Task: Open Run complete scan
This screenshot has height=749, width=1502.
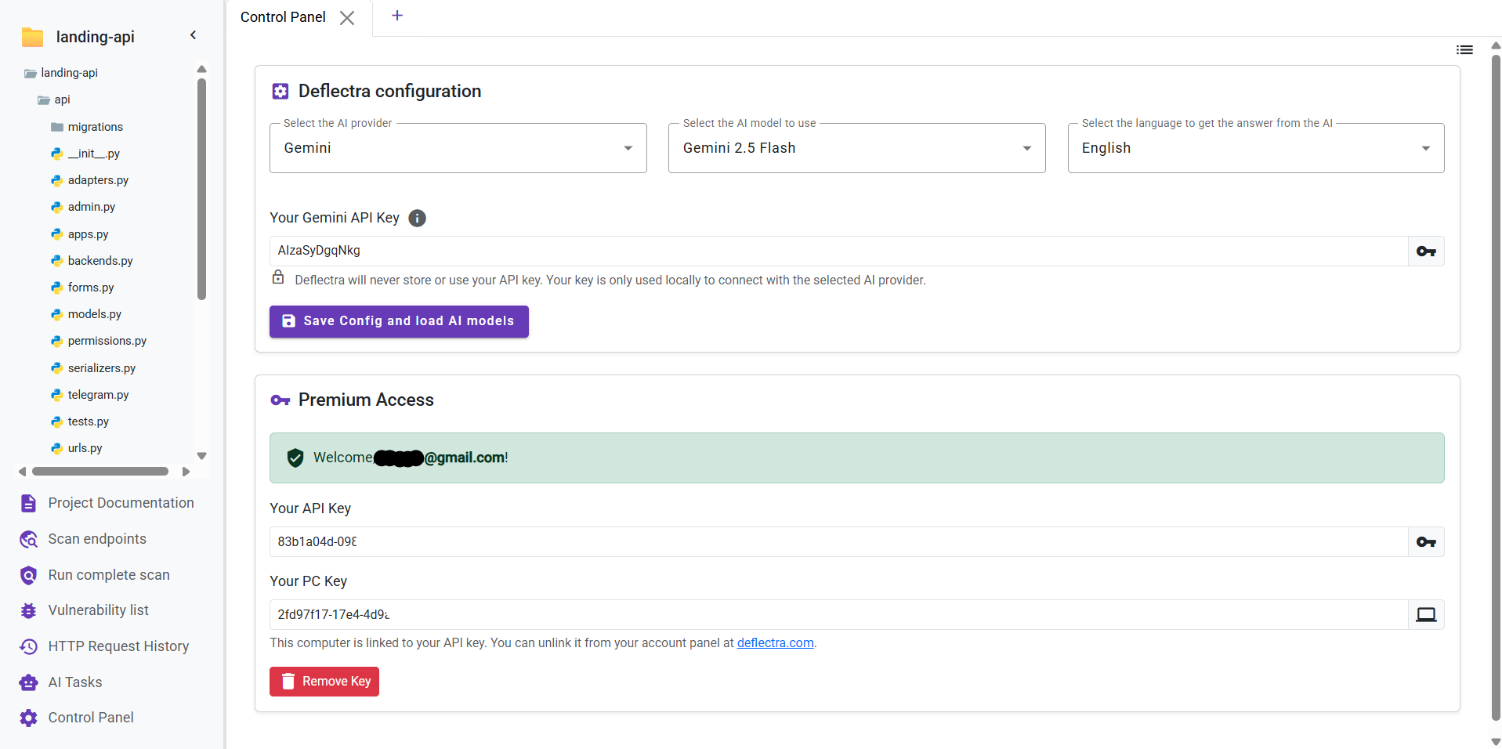Action: (108, 575)
